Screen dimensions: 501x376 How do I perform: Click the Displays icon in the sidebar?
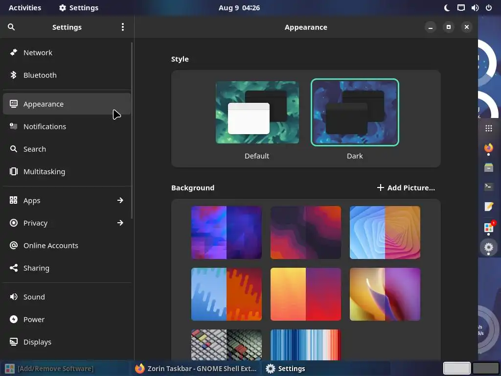pyautogui.click(x=13, y=342)
